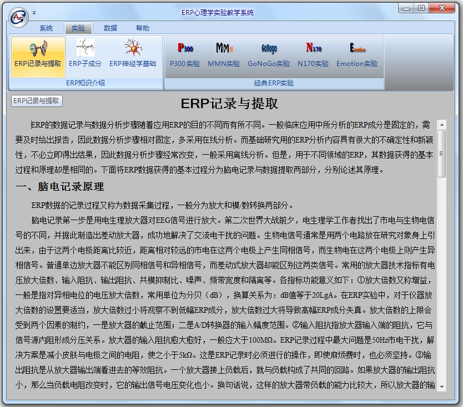The image size is (463, 407).
Task: Maximize the application window
Action: [x=421, y=8]
